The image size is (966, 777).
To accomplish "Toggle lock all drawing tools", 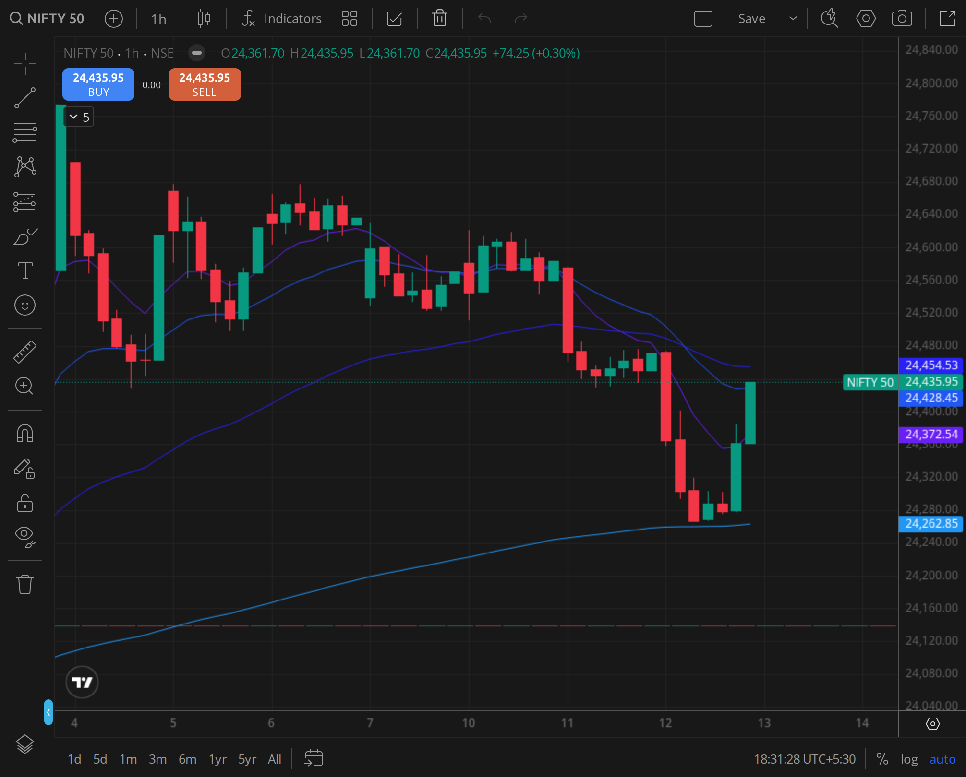I will [x=25, y=503].
